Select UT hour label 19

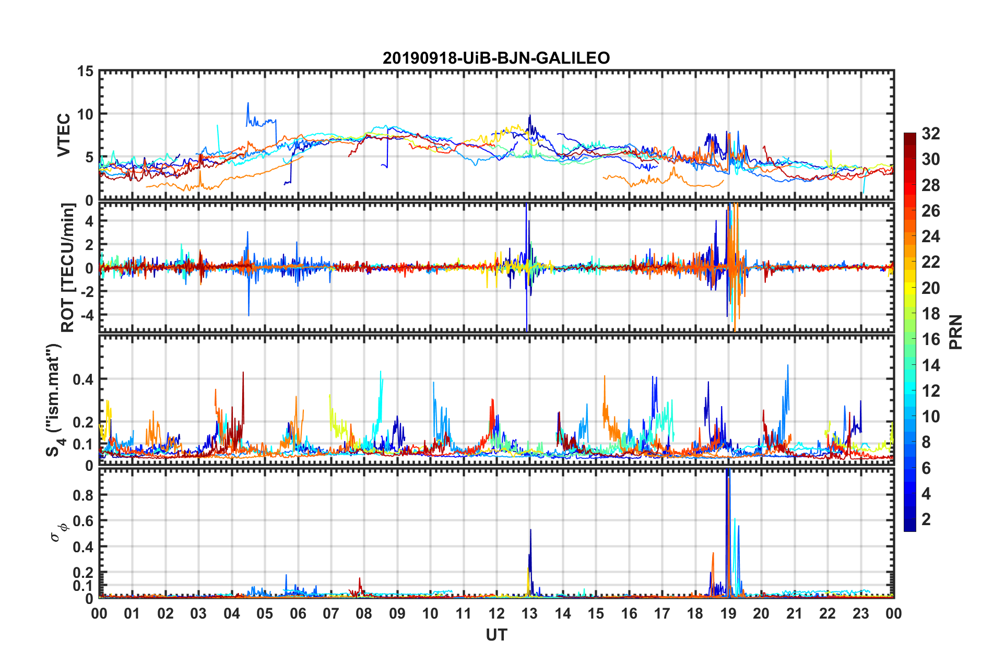tap(728, 613)
